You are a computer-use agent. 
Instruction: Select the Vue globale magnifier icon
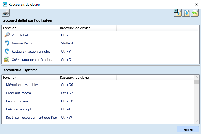coord(7,35)
